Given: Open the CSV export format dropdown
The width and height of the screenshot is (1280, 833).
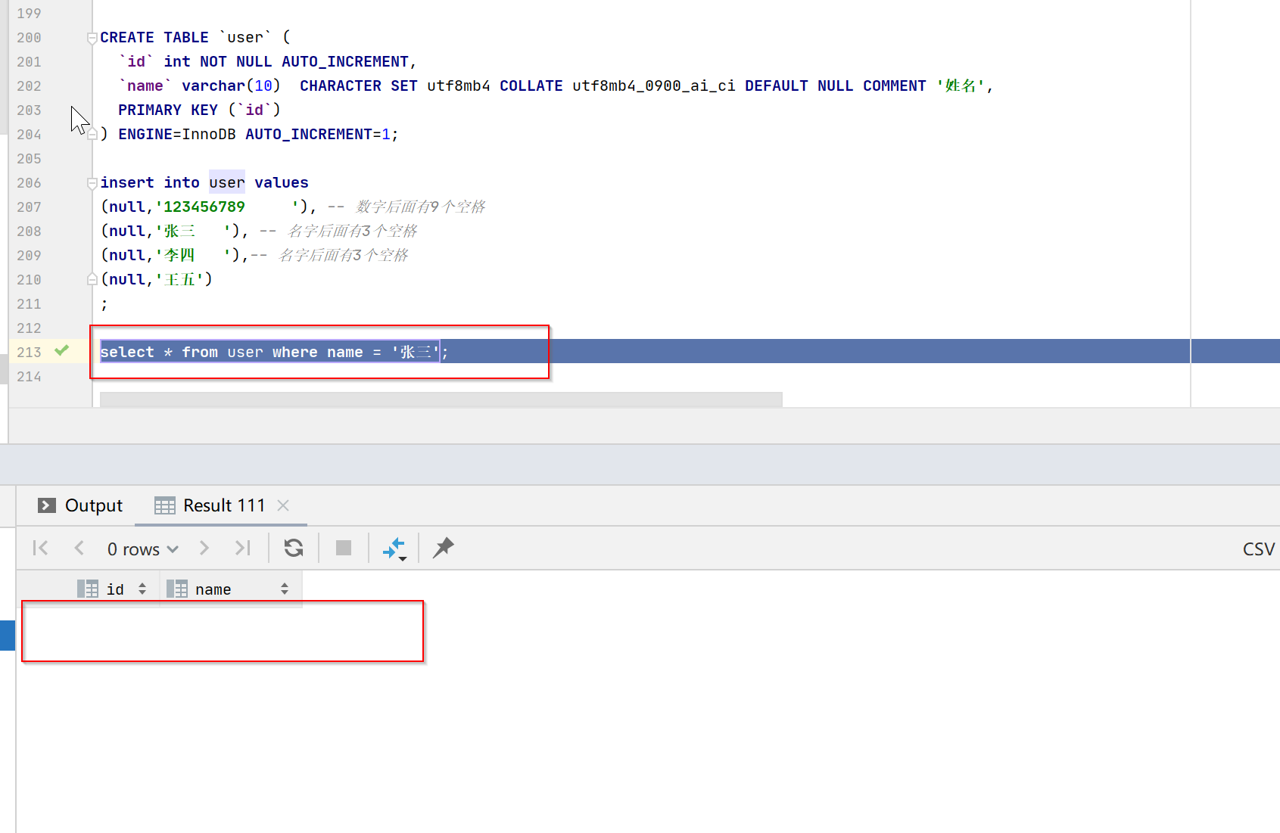Looking at the screenshot, I should point(1257,548).
